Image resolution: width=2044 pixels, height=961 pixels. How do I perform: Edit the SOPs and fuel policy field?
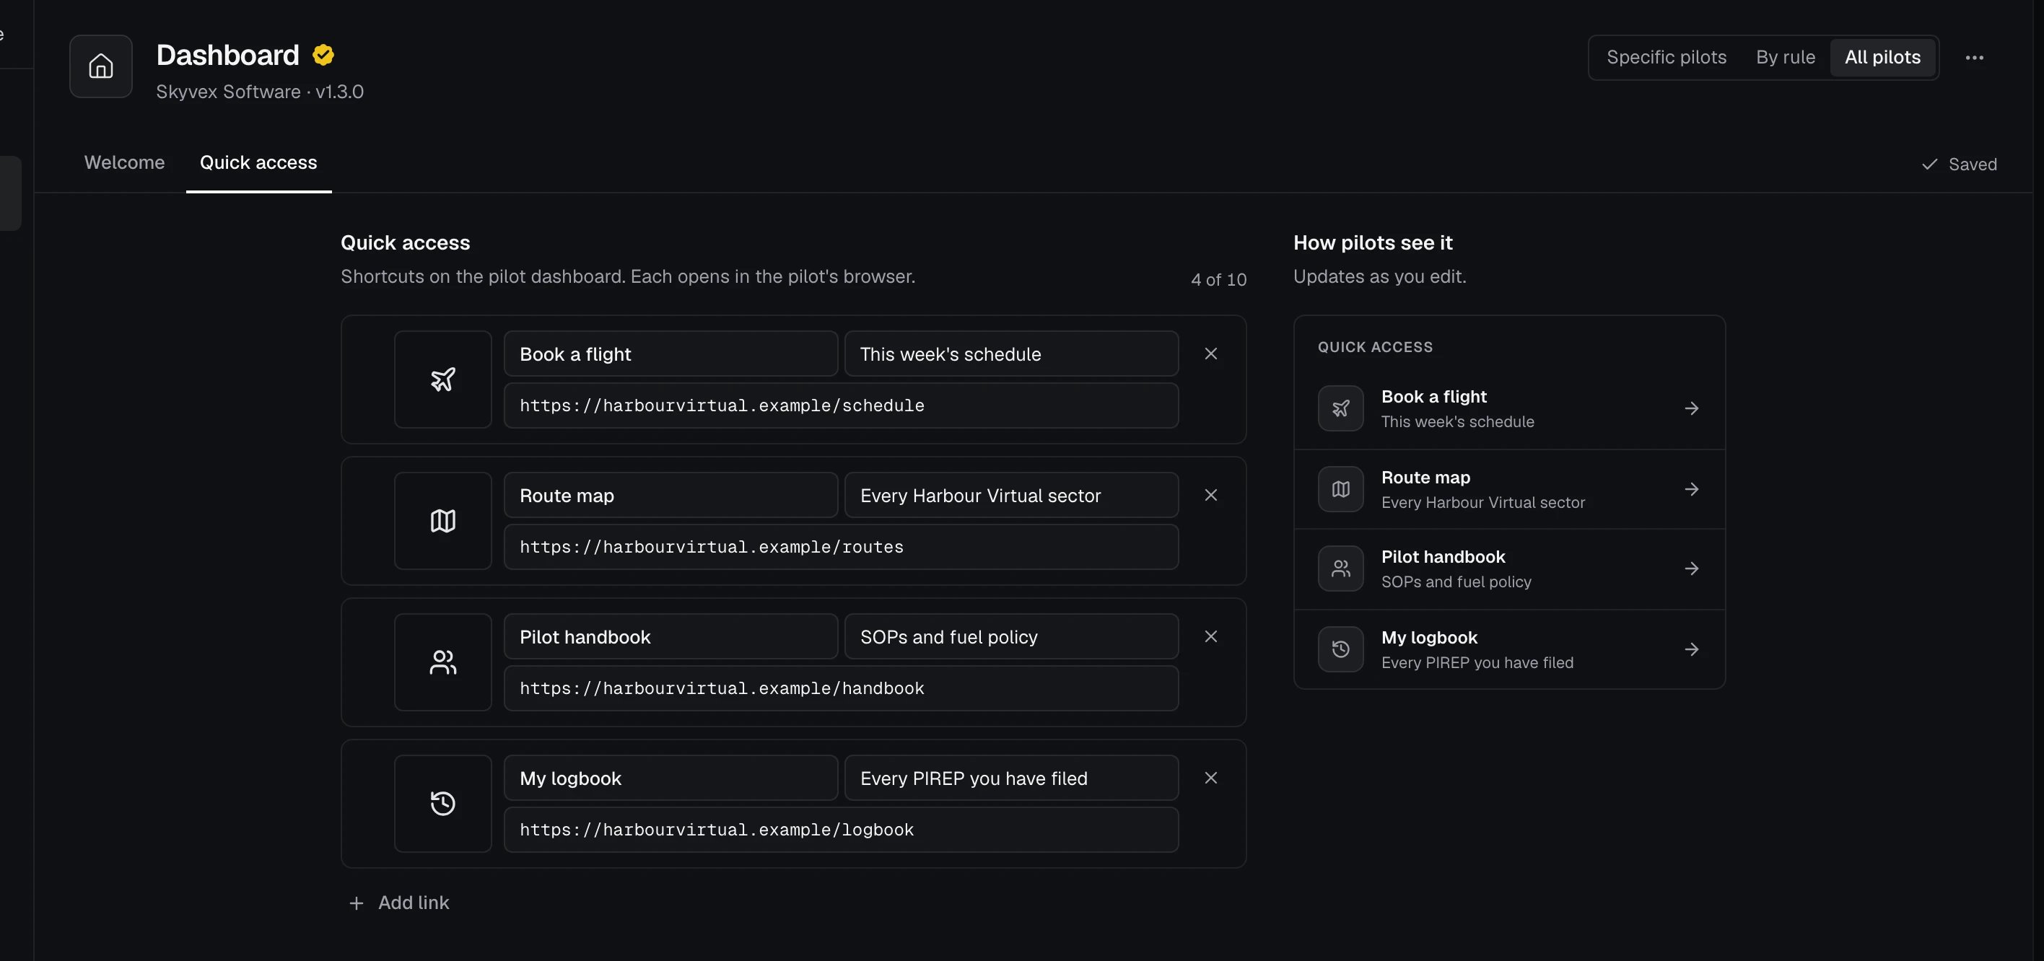click(x=1011, y=637)
